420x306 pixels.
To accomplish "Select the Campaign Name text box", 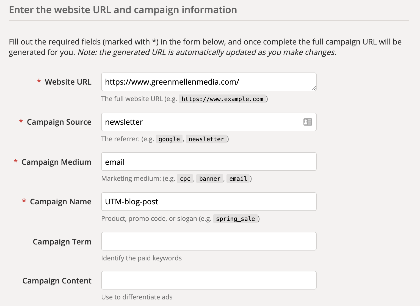I will coord(209,202).
